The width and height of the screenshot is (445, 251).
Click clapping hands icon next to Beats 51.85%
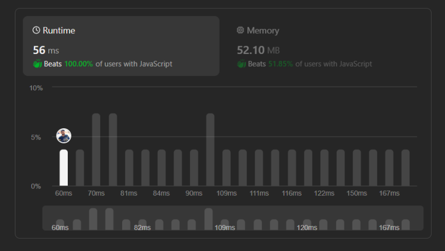(x=241, y=64)
